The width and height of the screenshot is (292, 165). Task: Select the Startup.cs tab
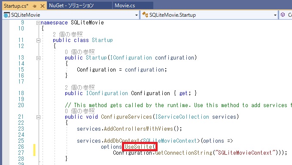click(16, 6)
